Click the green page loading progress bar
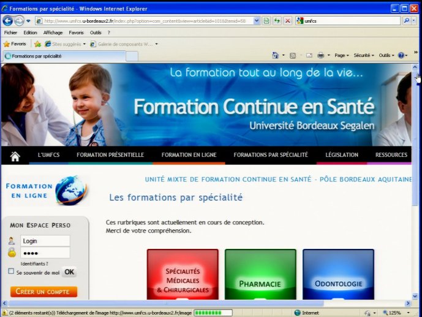The image size is (422, 317). 213,313
